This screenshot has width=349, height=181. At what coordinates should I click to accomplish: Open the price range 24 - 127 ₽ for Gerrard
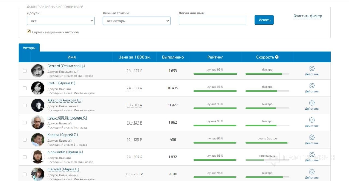(134, 71)
